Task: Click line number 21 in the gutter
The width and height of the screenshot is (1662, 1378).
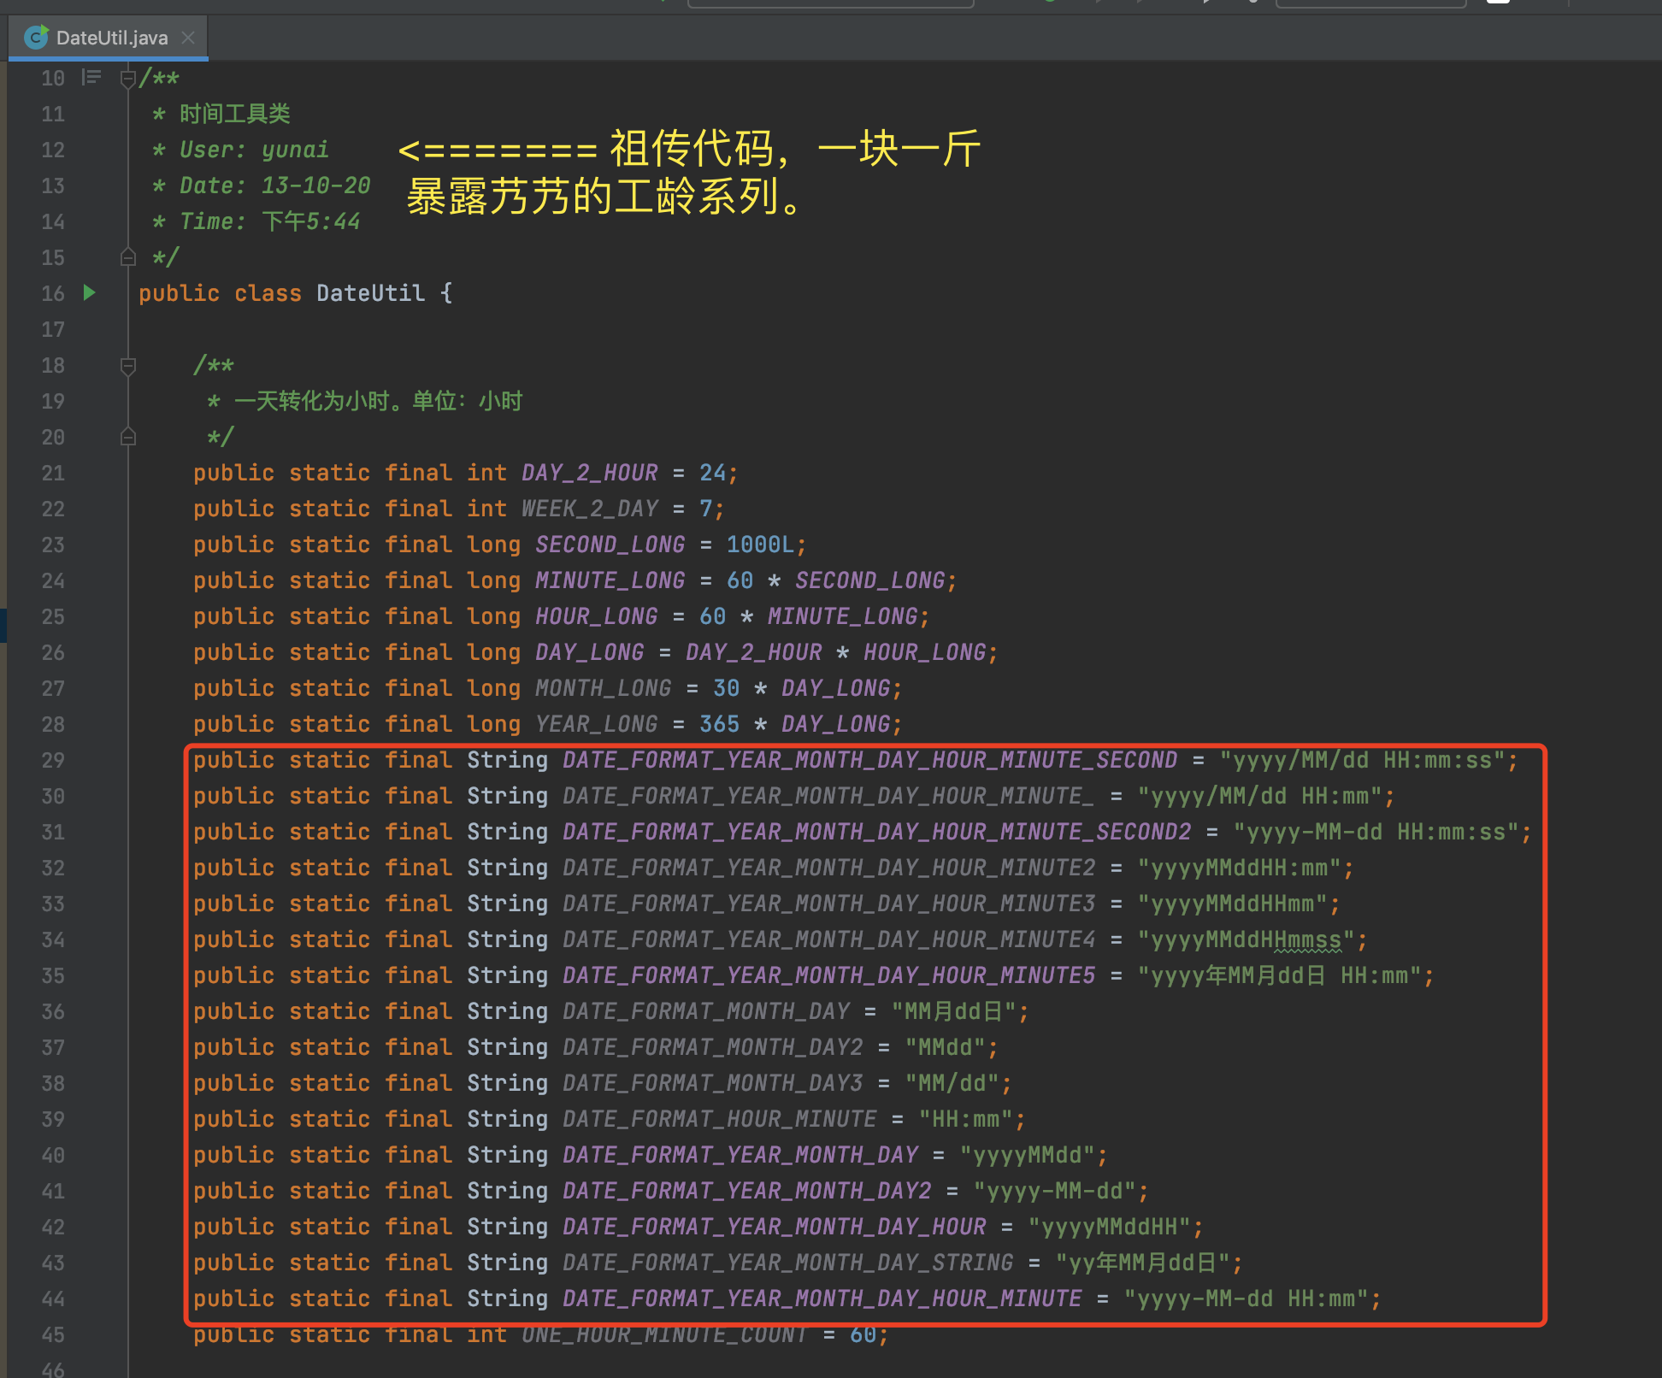Action: point(53,474)
